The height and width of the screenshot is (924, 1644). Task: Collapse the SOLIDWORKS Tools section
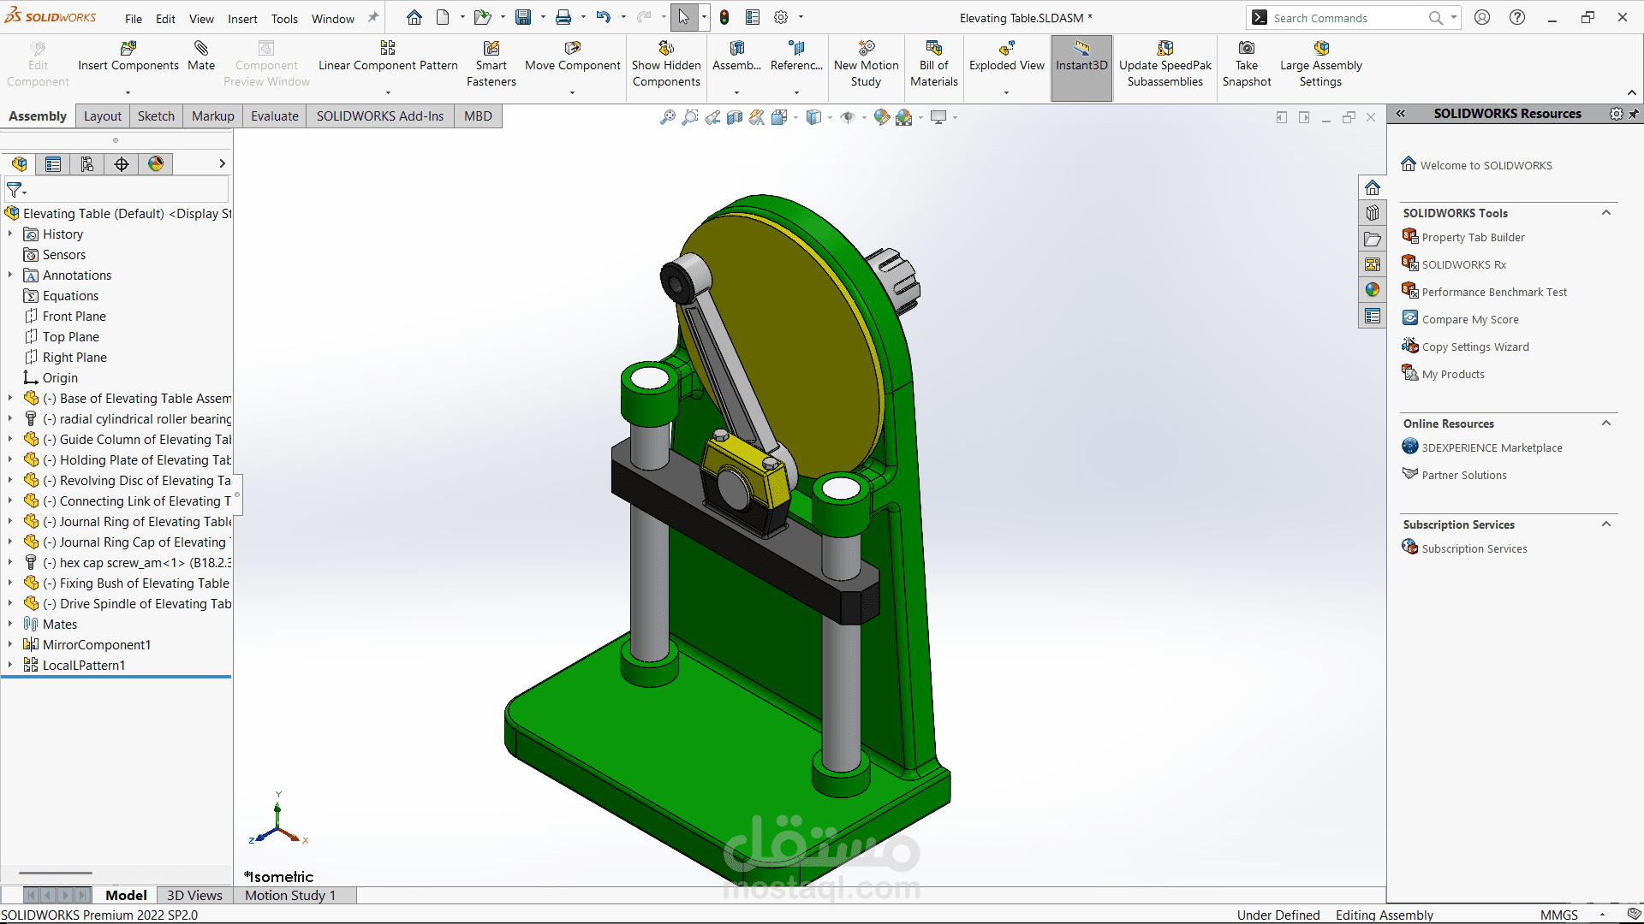pyautogui.click(x=1606, y=213)
